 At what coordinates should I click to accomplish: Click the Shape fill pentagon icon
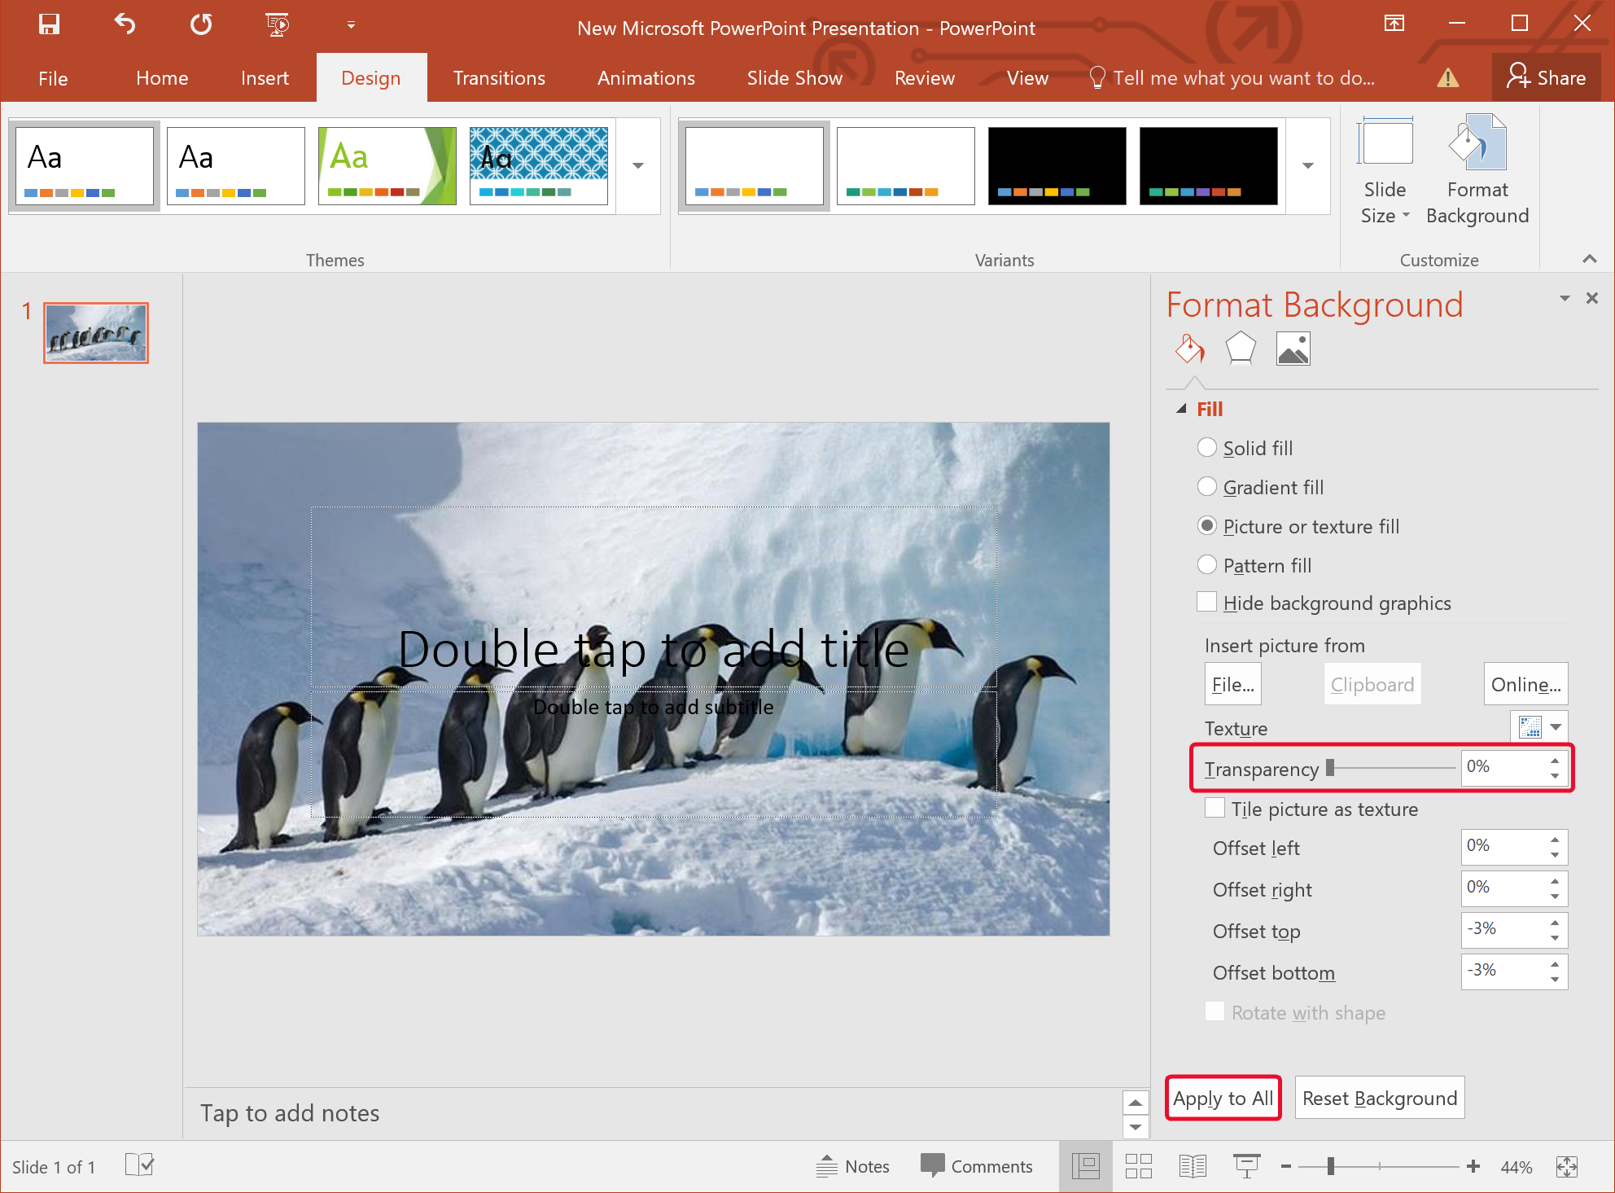coord(1241,350)
